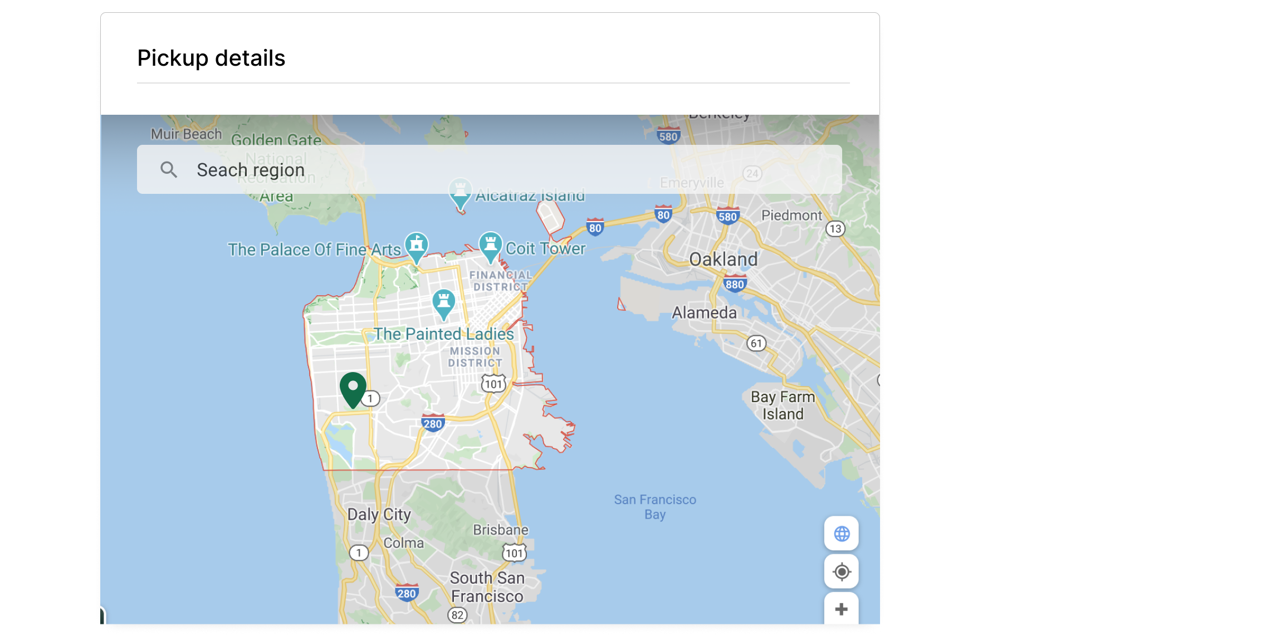Click the Financial District label
Image resolution: width=1261 pixels, height=635 pixels.
tap(500, 281)
